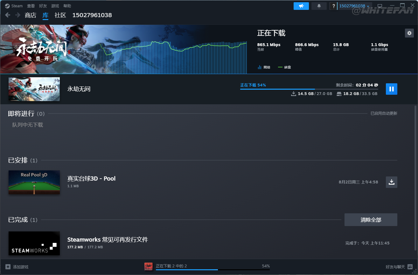Click 好友与聊天 label
The image size is (418, 275).
click(395, 267)
